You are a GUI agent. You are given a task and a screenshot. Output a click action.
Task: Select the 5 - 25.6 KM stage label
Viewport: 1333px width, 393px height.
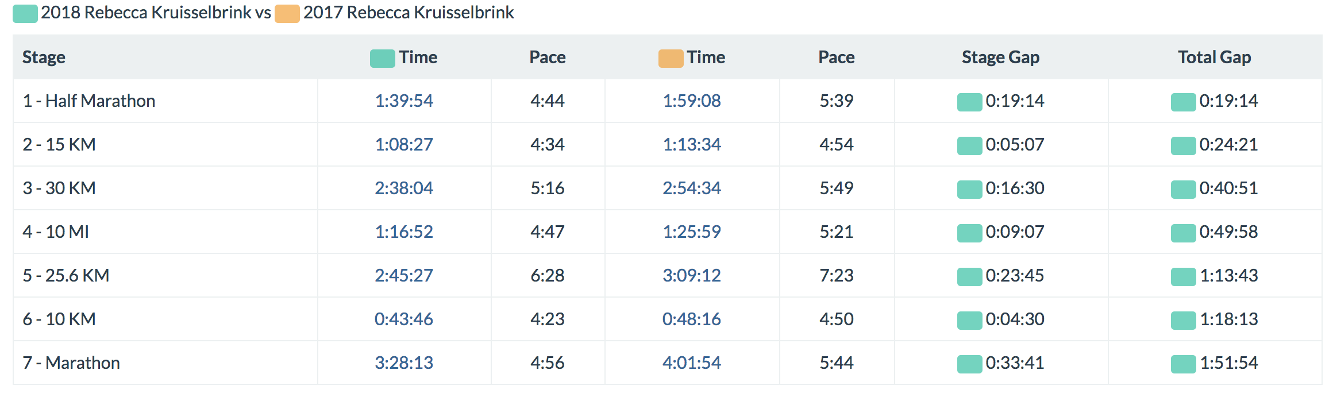coord(66,276)
